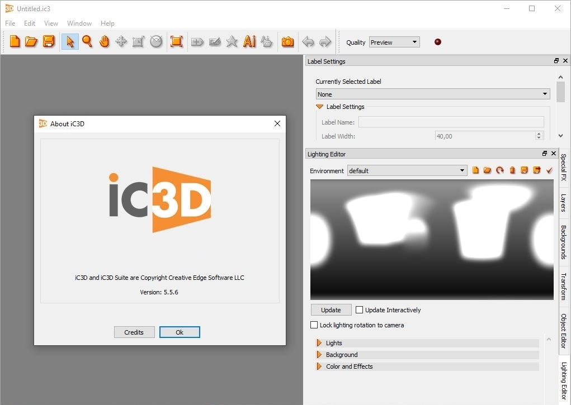Undock the Label Settings panel
This screenshot has width=571, height=405.
[556, 61]
